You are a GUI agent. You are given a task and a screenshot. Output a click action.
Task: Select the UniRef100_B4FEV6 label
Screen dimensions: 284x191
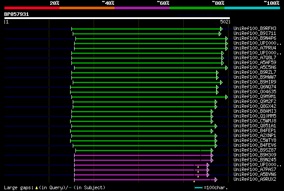pos(255,145)
